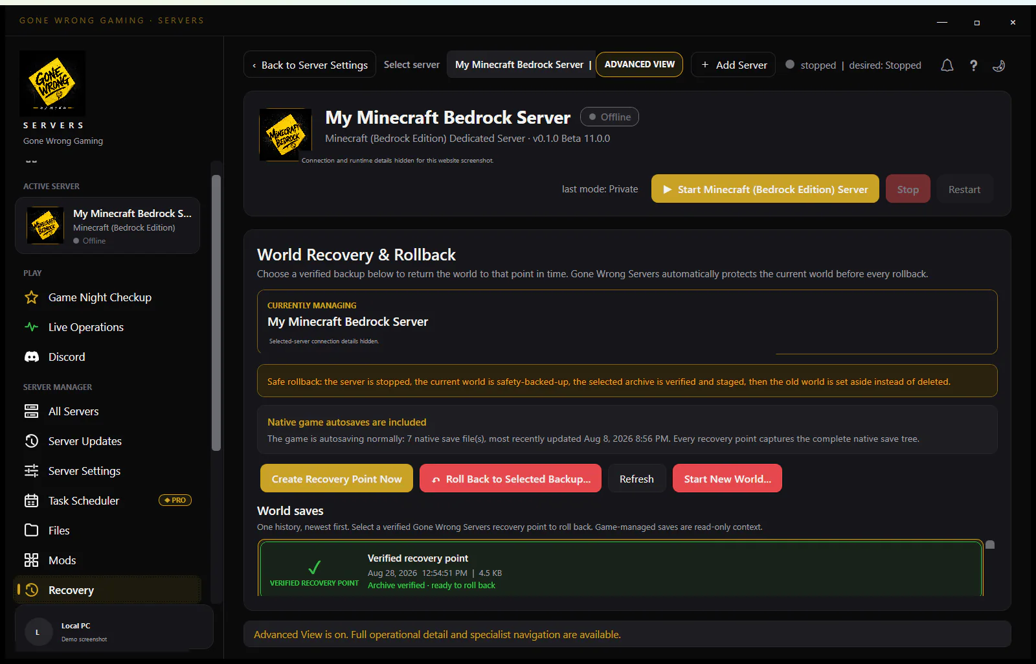
Task: Click Offline status badge by server title
Action: click(609, 117)
